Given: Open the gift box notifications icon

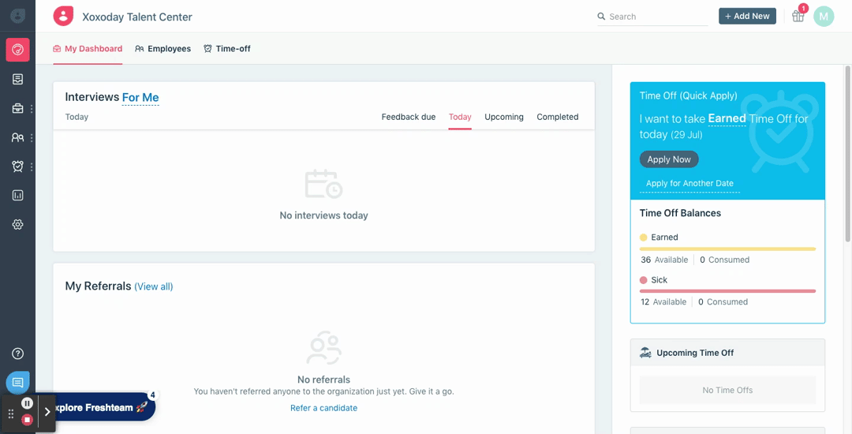Looking at the screenshot, I should click(798, 16).
